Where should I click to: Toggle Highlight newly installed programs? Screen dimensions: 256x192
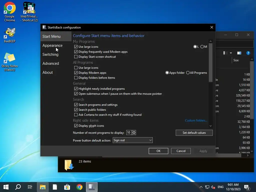coord(76,89)
